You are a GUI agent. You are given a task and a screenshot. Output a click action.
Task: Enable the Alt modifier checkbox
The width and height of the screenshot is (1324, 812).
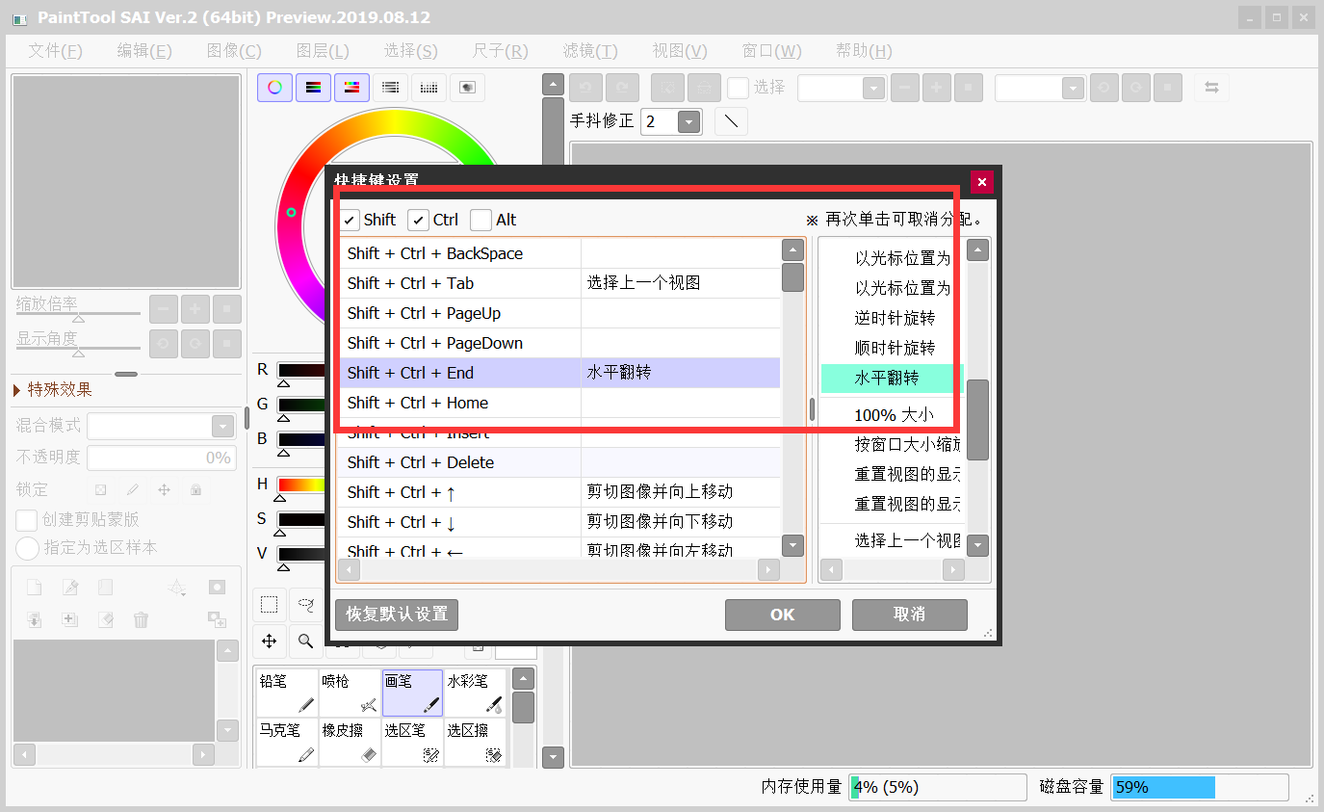tap(480, 220)
